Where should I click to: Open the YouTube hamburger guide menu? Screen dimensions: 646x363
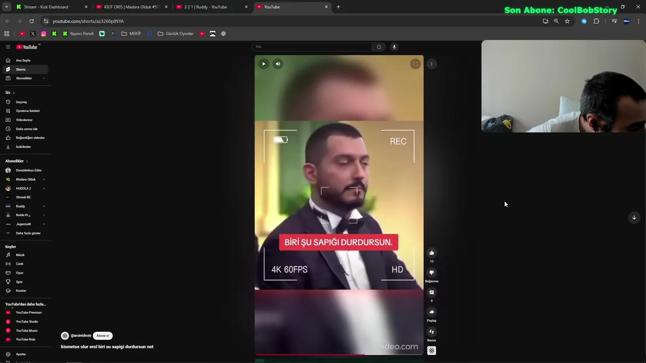click(x=8, y=47)
